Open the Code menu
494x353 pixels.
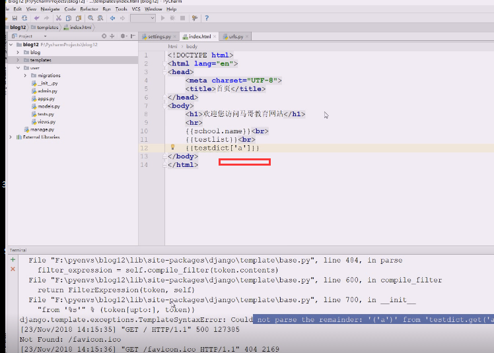[x=70, y=9]
